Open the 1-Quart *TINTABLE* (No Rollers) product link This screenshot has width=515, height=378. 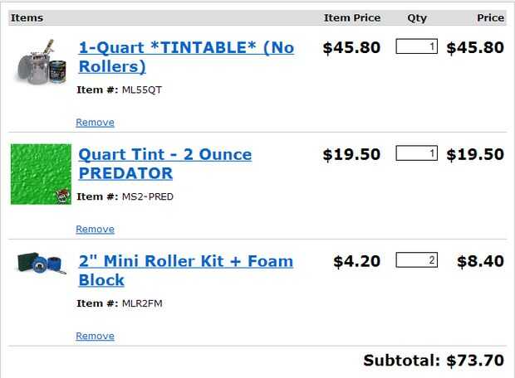click(x=186, y=56)
